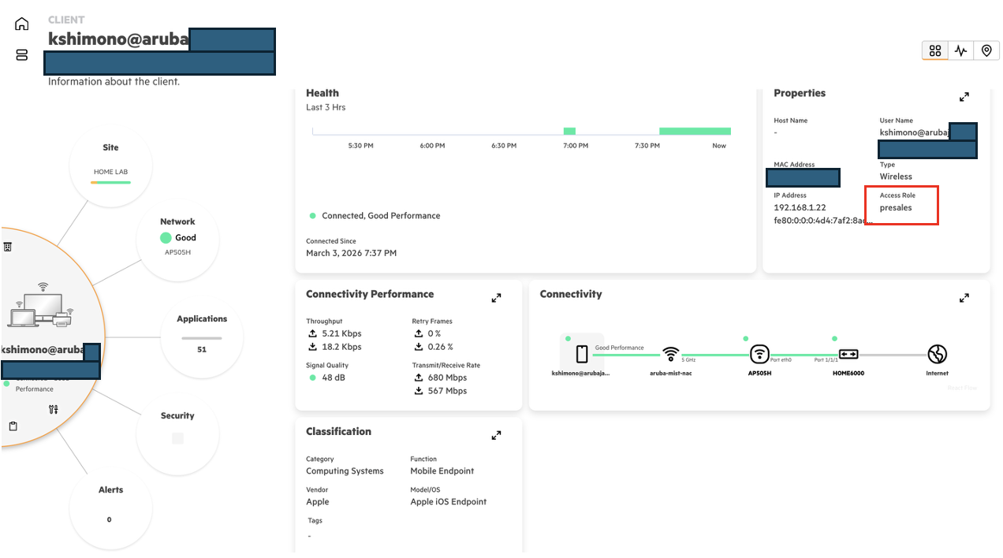
Task: Open the Security bubble
Action: pyautogui.click(x=177, y=433)
